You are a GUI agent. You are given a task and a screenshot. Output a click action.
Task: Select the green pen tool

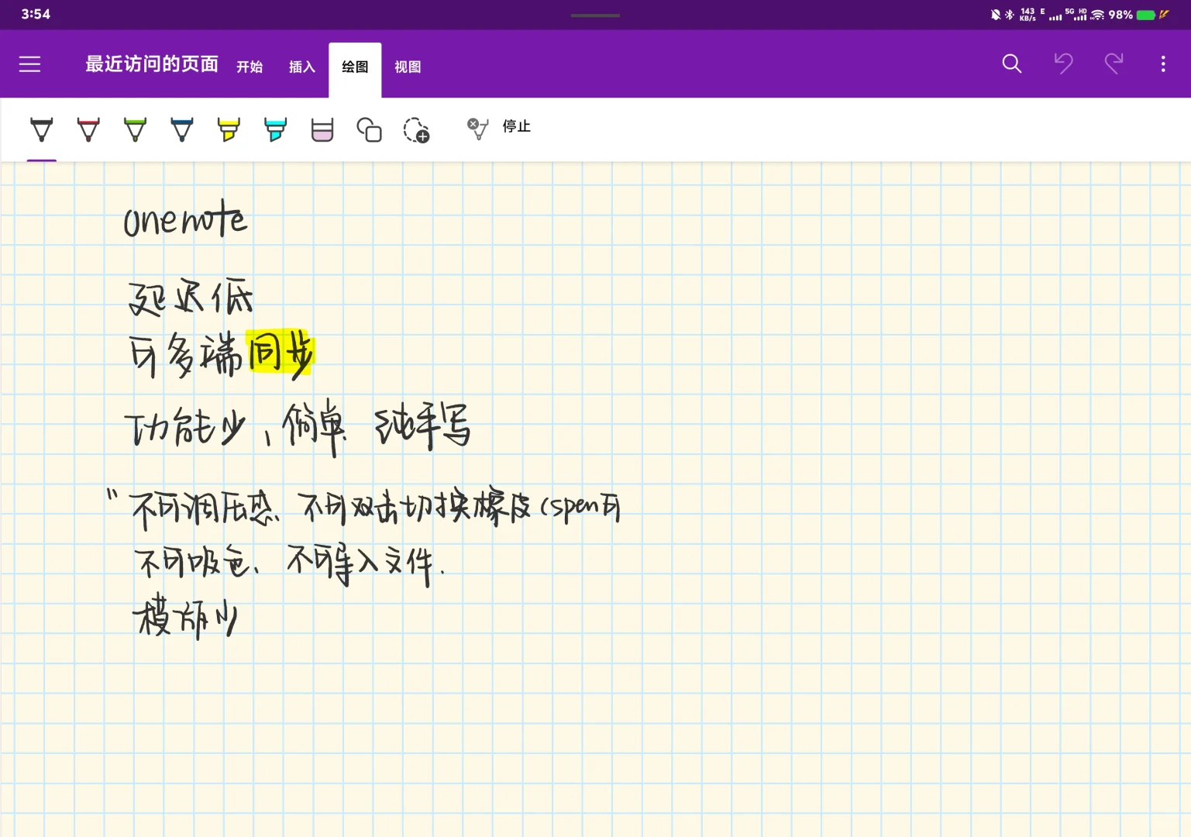point(136,129)
